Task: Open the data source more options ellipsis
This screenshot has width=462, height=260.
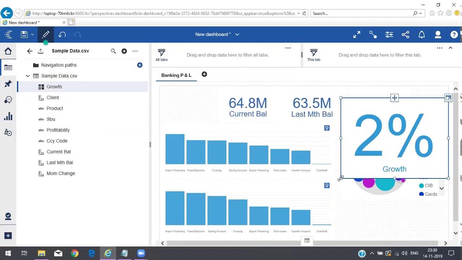Action: [x=135, y=51]
